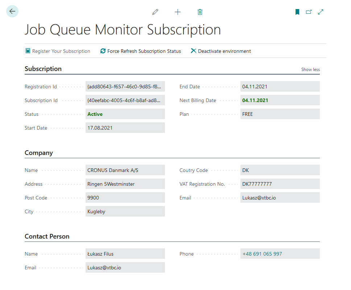Screen dimensions: 351x290
Task: Select the Register Your Subscription action
Action: tap(57, 51)
